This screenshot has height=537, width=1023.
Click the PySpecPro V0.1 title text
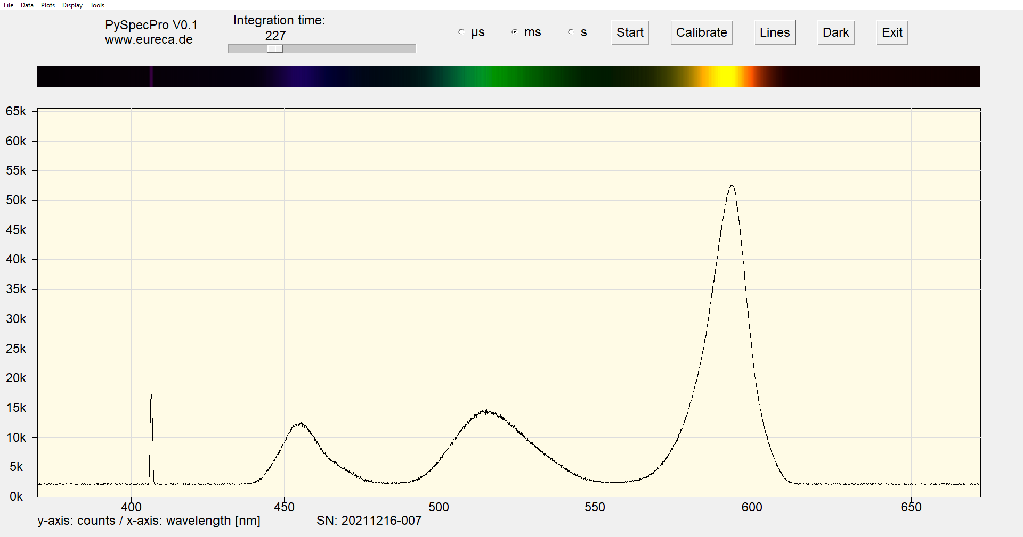[x=151, y=25]
